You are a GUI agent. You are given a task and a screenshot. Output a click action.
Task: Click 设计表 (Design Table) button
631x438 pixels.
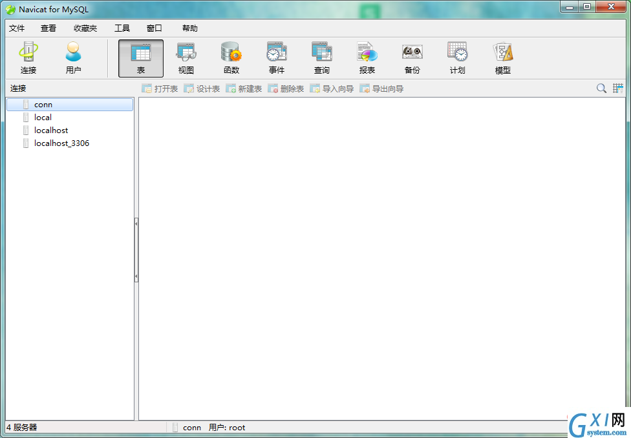pyautogui.click(x=202, y=89)
